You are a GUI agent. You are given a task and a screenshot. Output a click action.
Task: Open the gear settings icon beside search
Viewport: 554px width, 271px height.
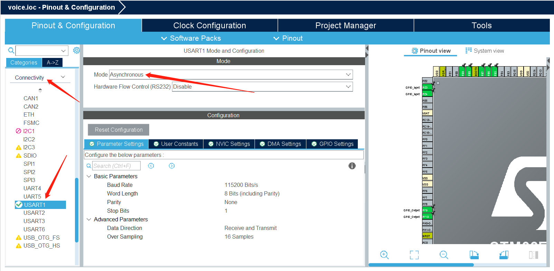coord(76,50)
